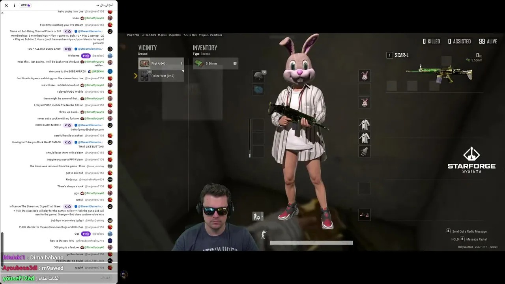This screenshot has width=505, height=284.
Task: Click the message 'There's always a rock'
Action: [x=70, y=187]
